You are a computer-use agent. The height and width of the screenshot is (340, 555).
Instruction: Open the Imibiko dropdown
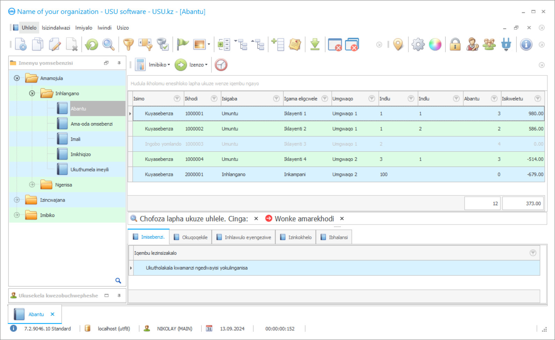159,65
